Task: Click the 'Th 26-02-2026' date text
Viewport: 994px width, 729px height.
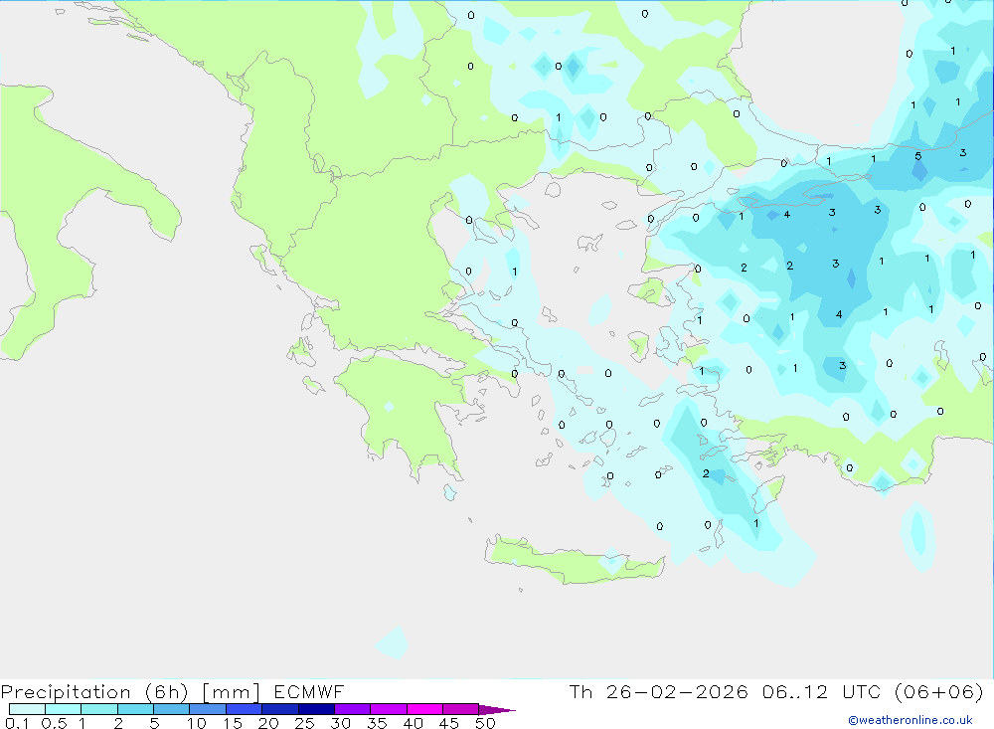Action: [659, 691]
